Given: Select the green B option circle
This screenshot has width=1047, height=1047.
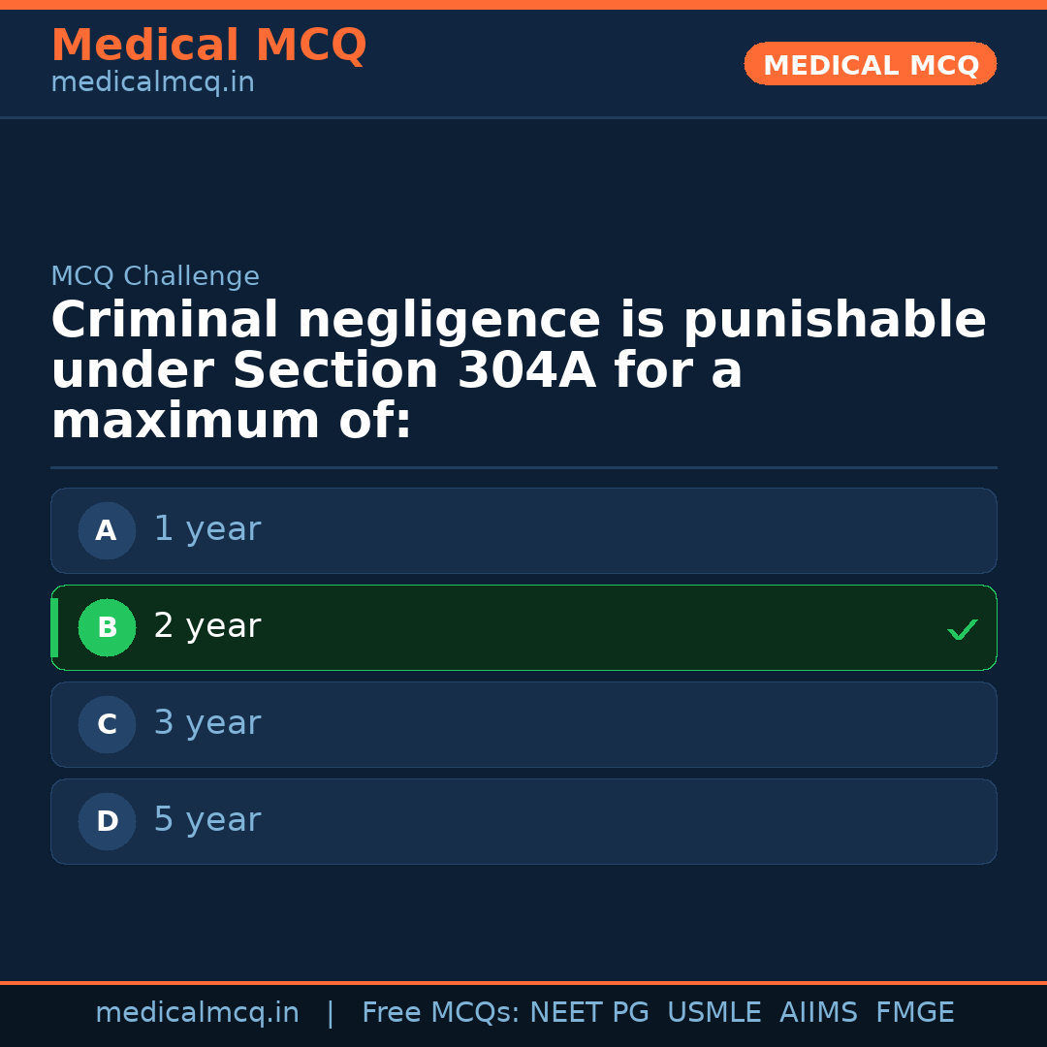Looking at the screenshot, I should 107,627.
